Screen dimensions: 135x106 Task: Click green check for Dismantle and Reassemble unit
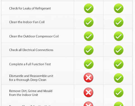tap(119, 78)
